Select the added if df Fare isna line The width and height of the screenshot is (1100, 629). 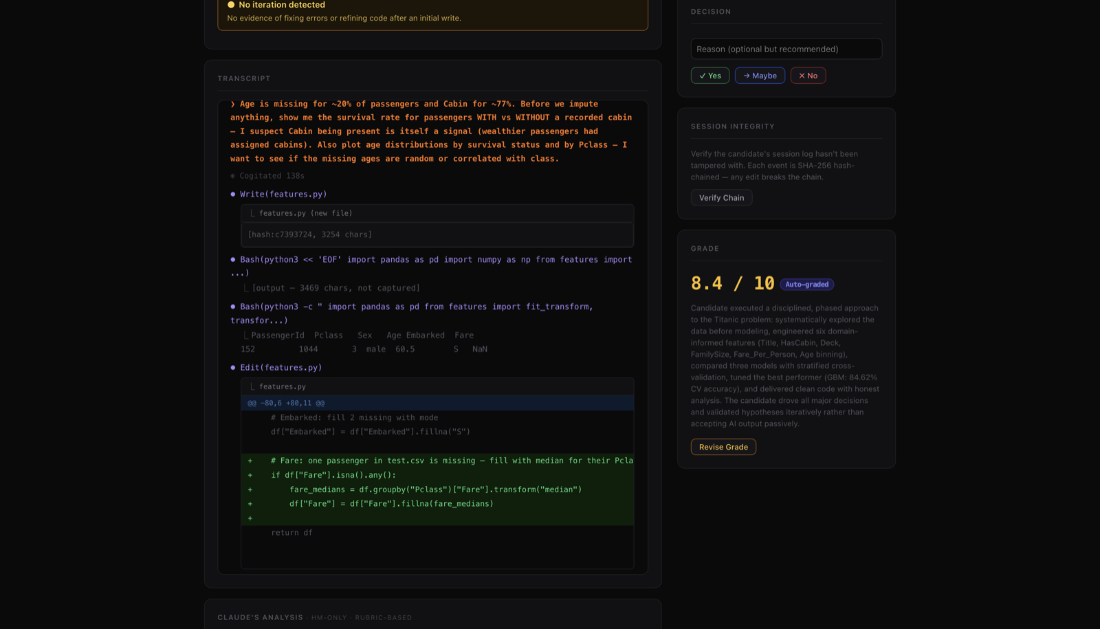(x=437, y=475)
